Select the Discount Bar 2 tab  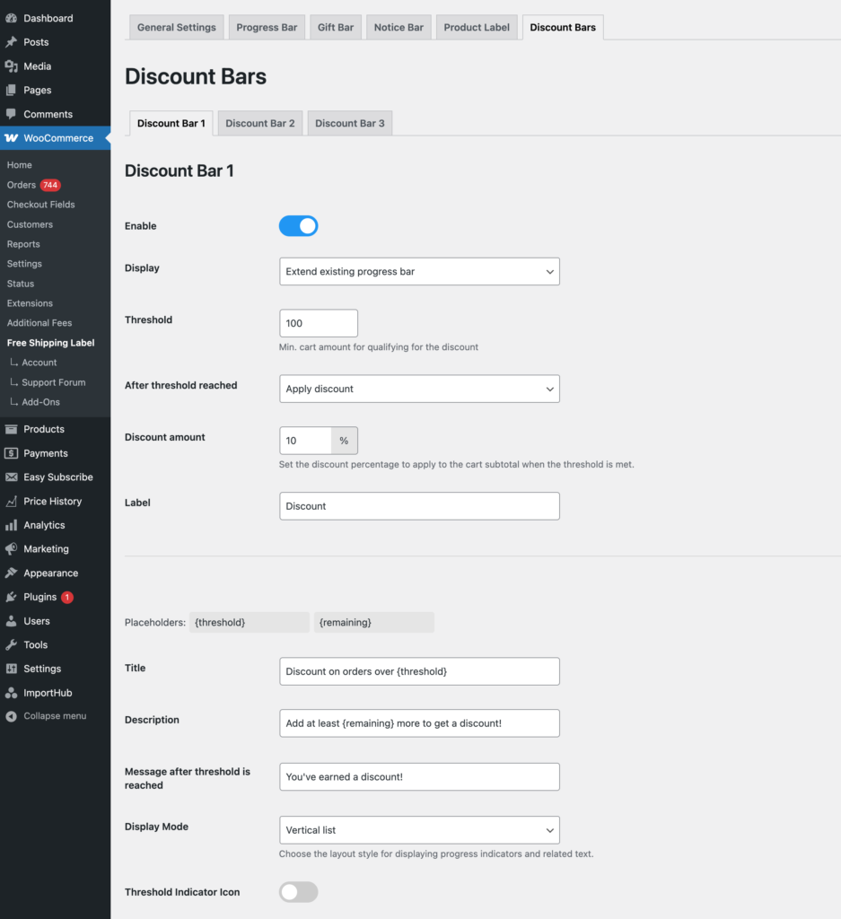pos(259,123)
